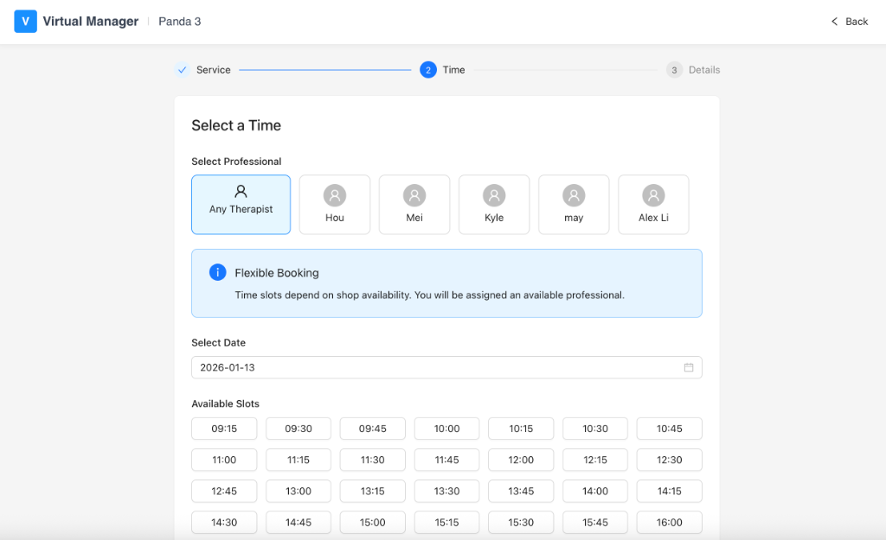Go to the Details step
This screenshot has width=886, height=540.
pyautogui.click(x=693, y=70)
